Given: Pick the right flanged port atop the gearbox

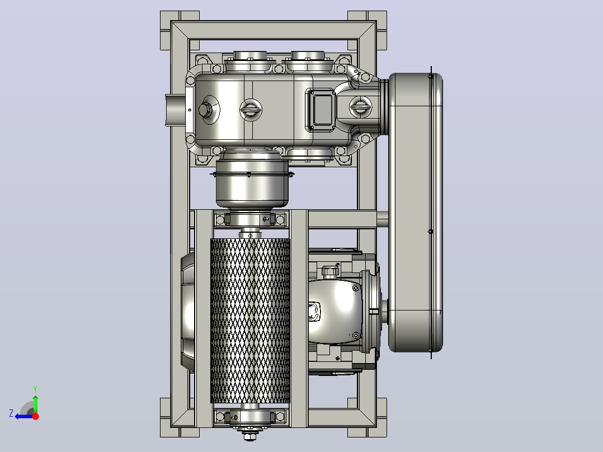Looking at the screenshot, I should 308,61.
